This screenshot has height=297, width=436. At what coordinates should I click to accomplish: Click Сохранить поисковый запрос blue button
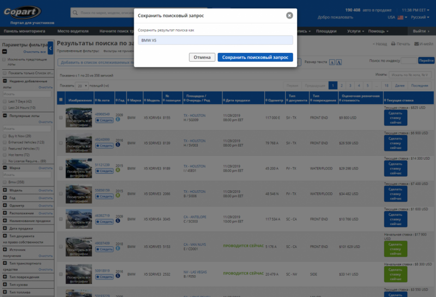tap(255, 57)
